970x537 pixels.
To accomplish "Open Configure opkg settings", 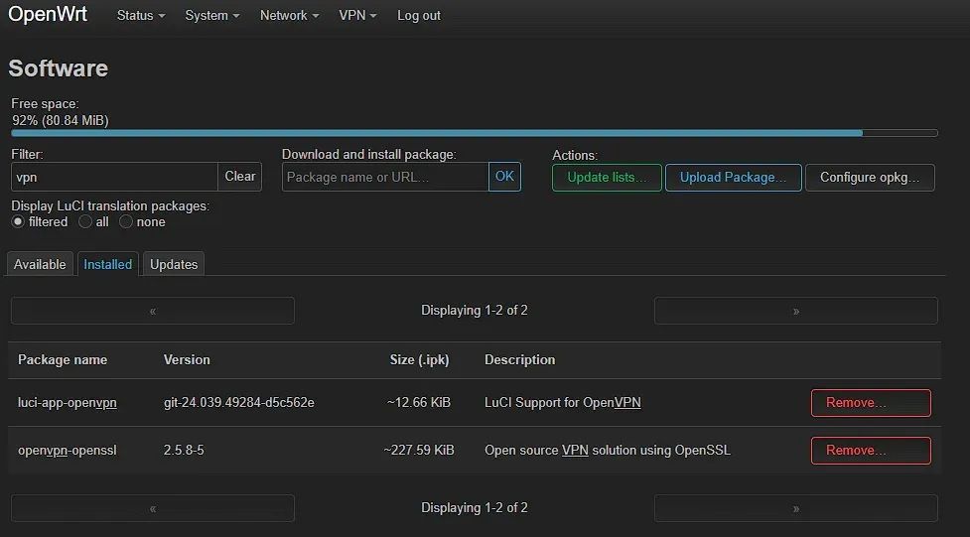I will [x=870, y=178].
